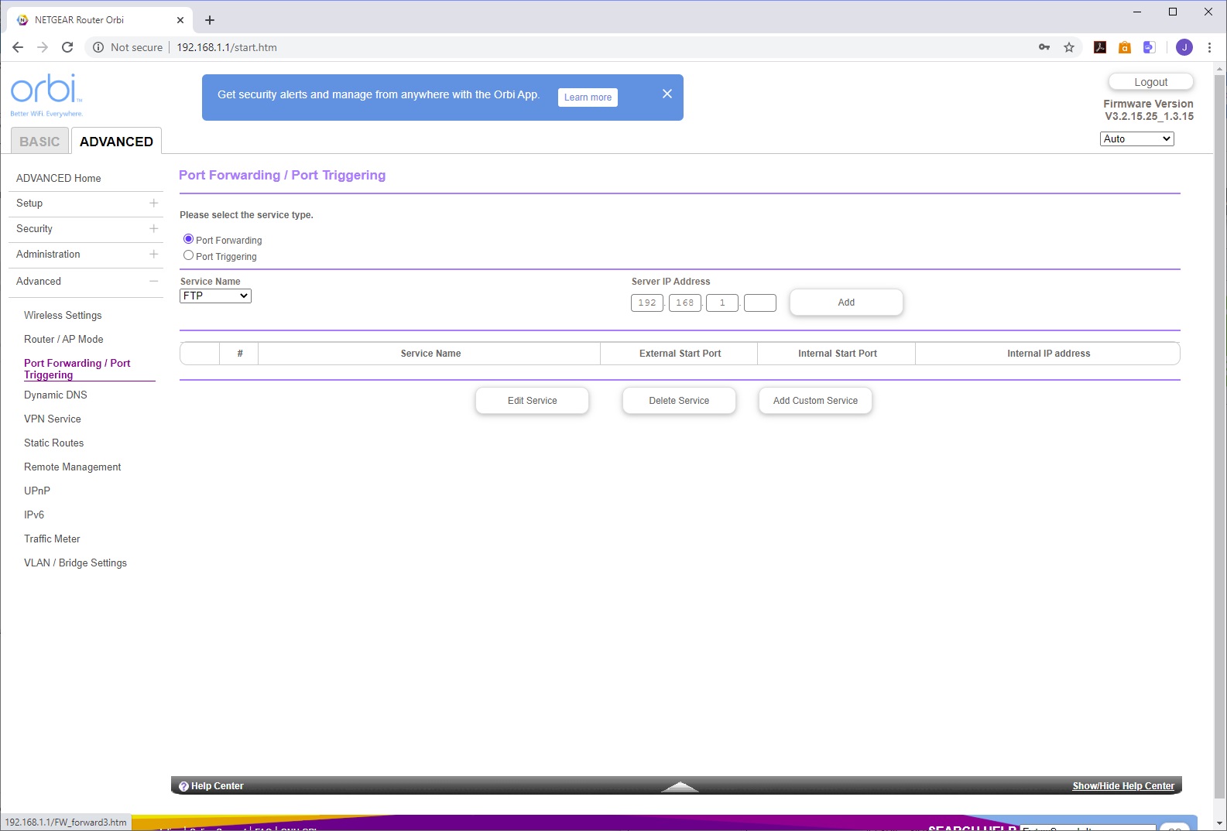Image resolution: width=1227 pixels, height=831 pixels.
Task: Open the Service Name FTP dropdown
Action: pyautogui.click(x=215, y=296)
